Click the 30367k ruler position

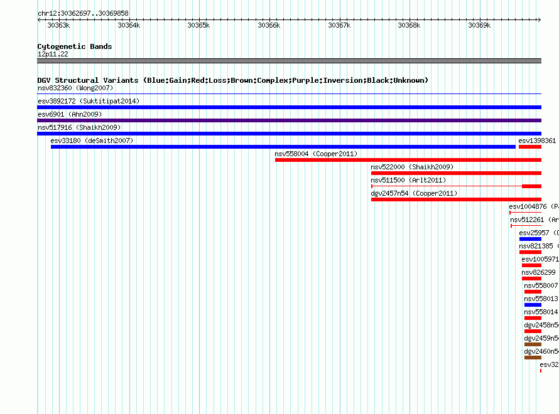coord(339,25)
